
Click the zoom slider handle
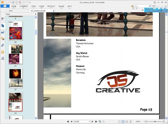pyautogui.click(x=155, y=121)
